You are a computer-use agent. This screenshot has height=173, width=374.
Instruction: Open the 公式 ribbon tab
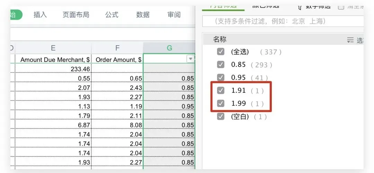tap(112, 15)
